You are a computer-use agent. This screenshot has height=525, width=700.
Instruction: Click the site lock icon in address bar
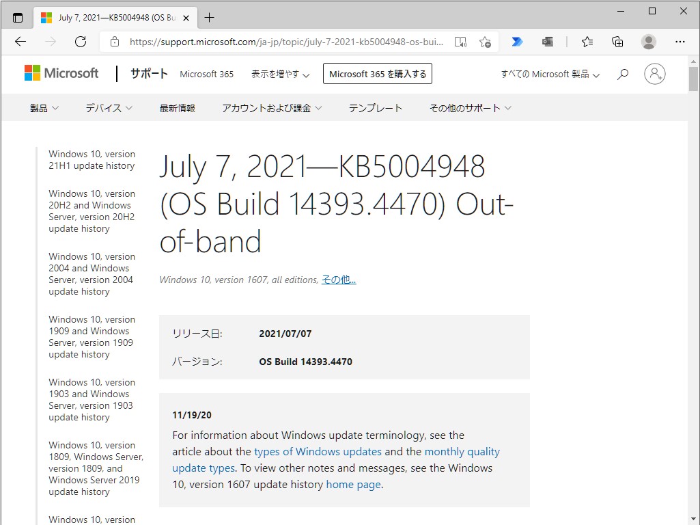(x=115, y=42)
